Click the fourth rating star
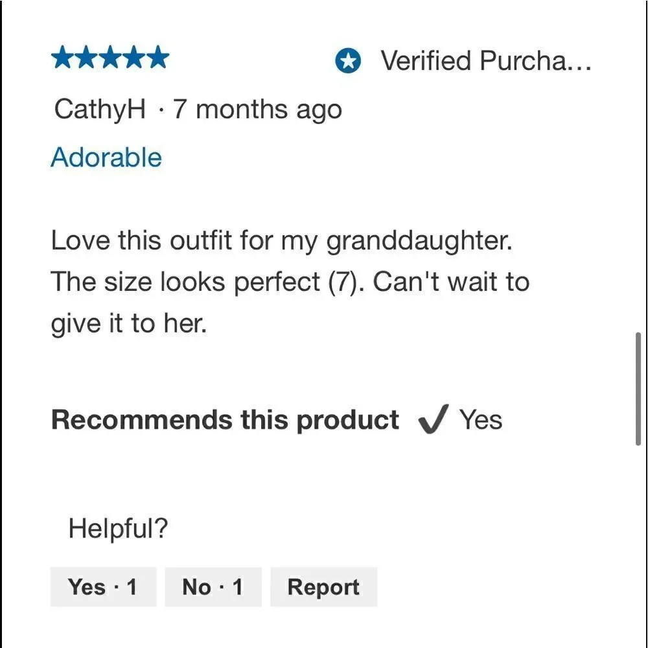Screen dimensions: 648x648 coord(134,58)
